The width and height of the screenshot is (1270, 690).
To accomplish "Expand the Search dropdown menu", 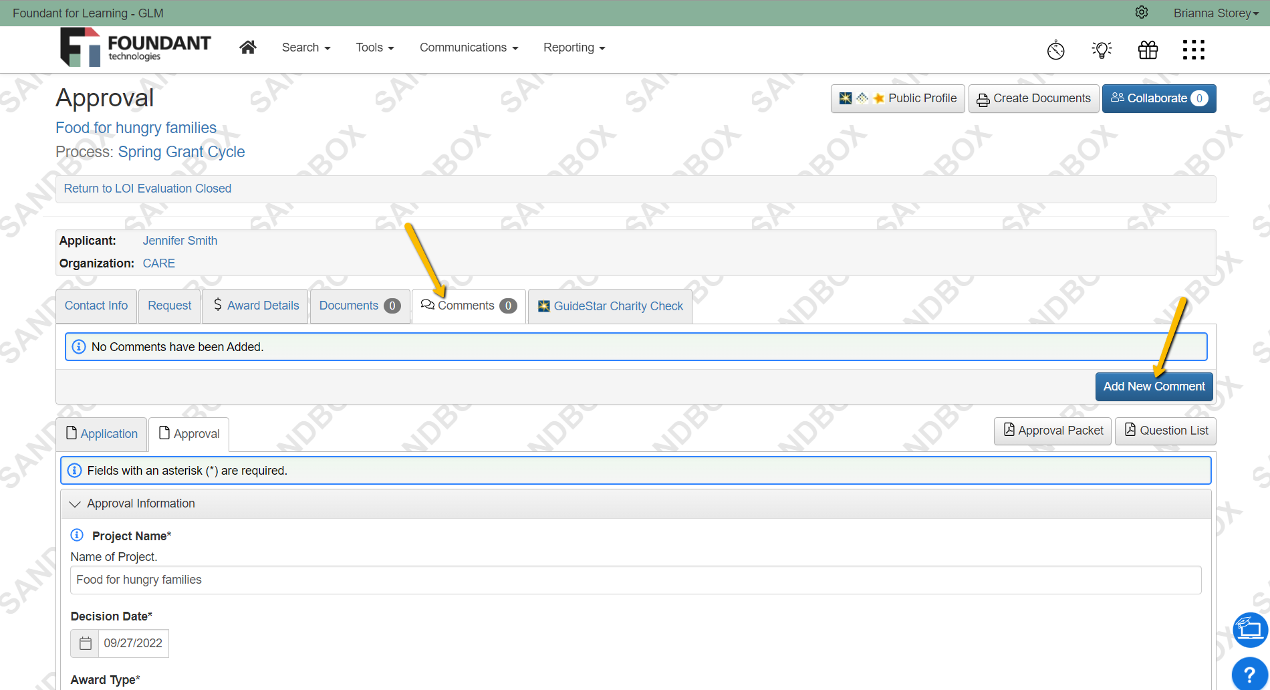I will click(306, 47).
